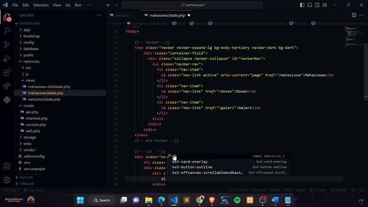Click the Prettier status bar item
This screenshot has width=368, height=207.
click(338, 190)
